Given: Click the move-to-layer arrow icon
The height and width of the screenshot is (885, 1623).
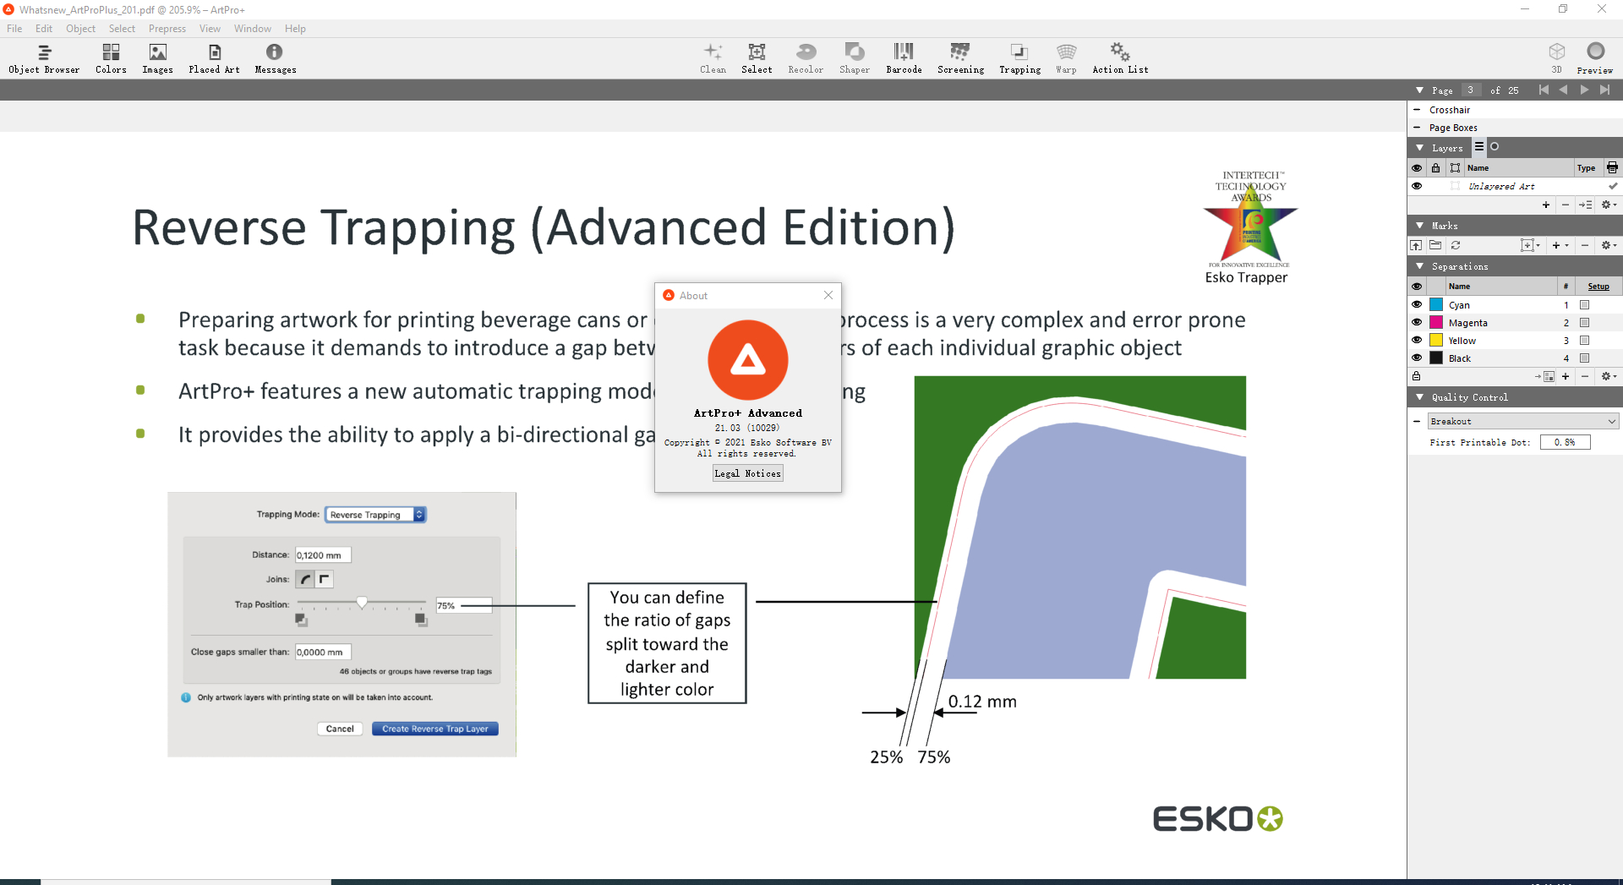Looking at the screenshot, I should tap(1585, 205).
